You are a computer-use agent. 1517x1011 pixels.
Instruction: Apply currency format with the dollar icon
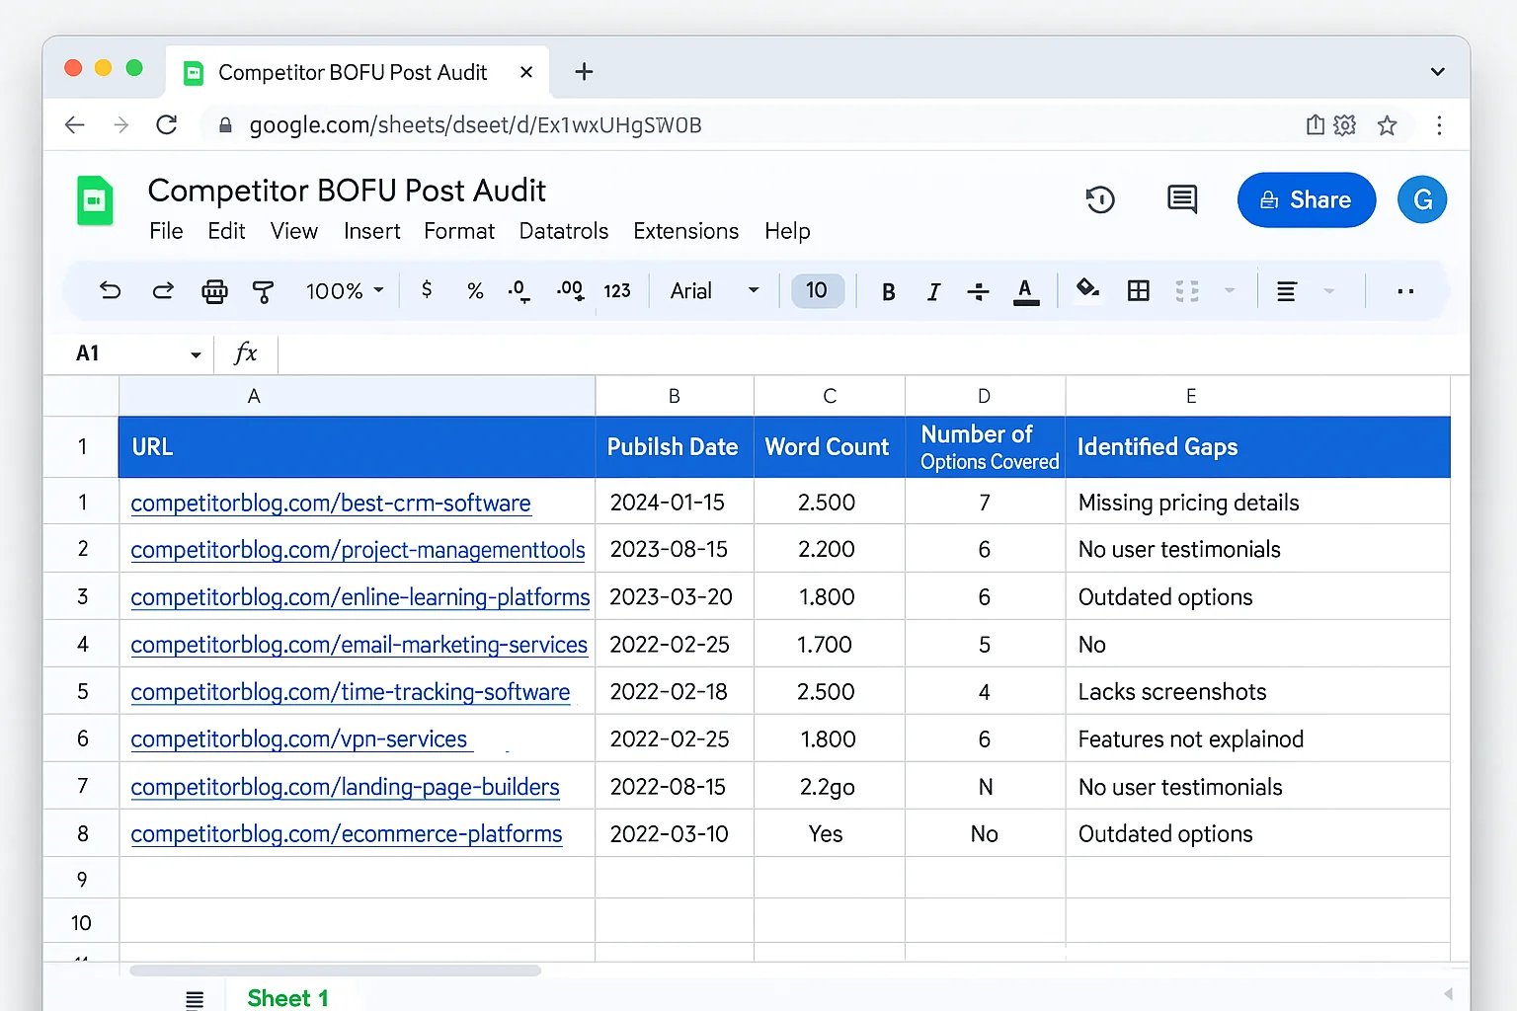click(x=427, y=290)
